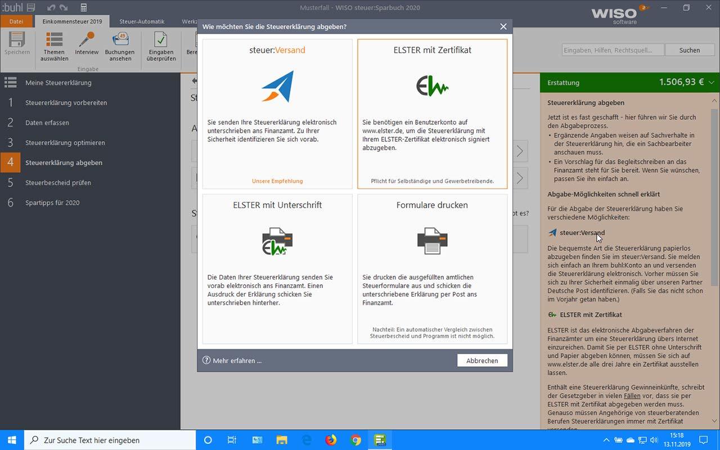Switch to the Steuer-Automatik tab
720x450 pixels.
point(142,21)
